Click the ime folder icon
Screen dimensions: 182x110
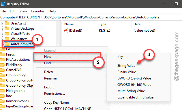2,96
